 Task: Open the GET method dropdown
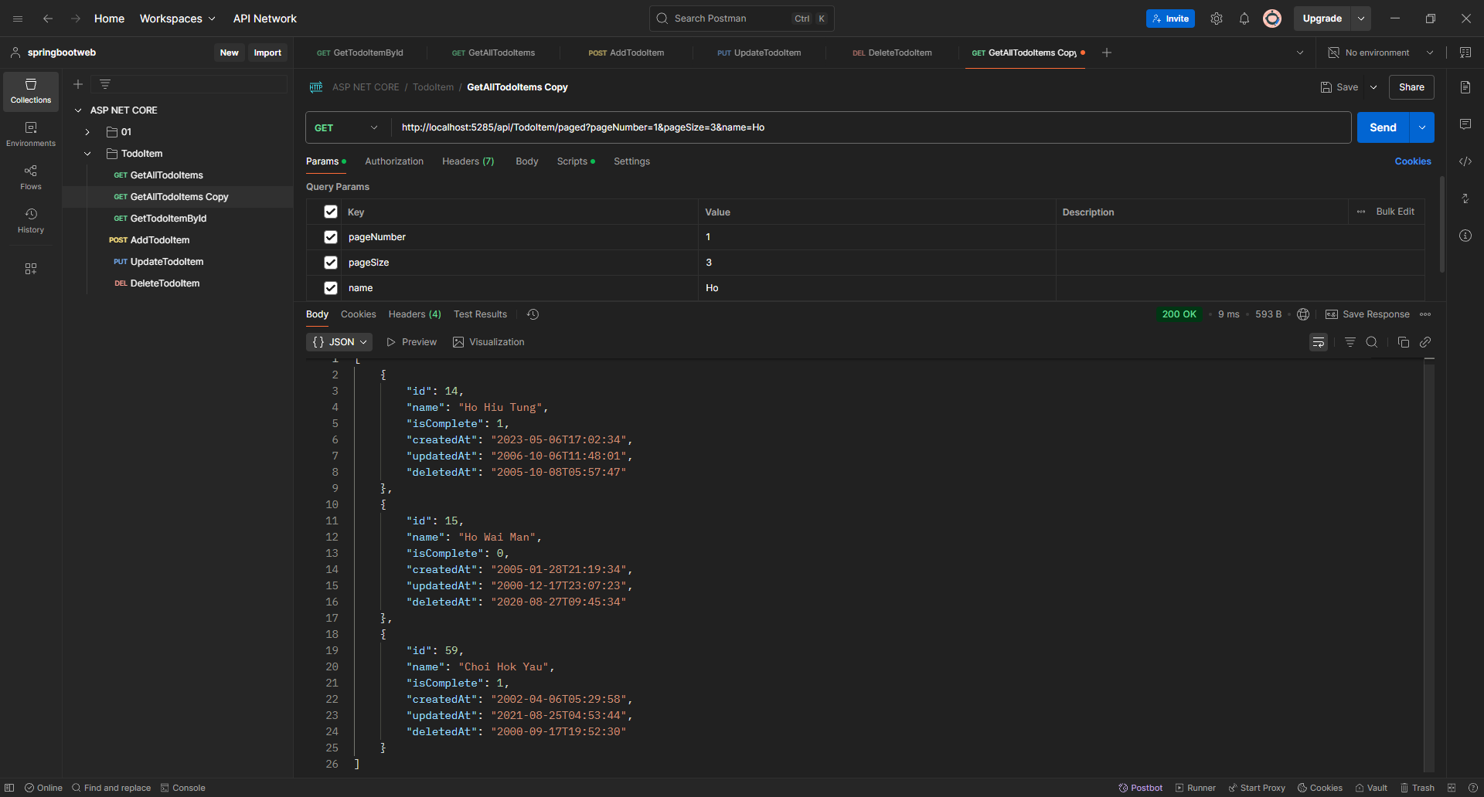tap(346, 127)
